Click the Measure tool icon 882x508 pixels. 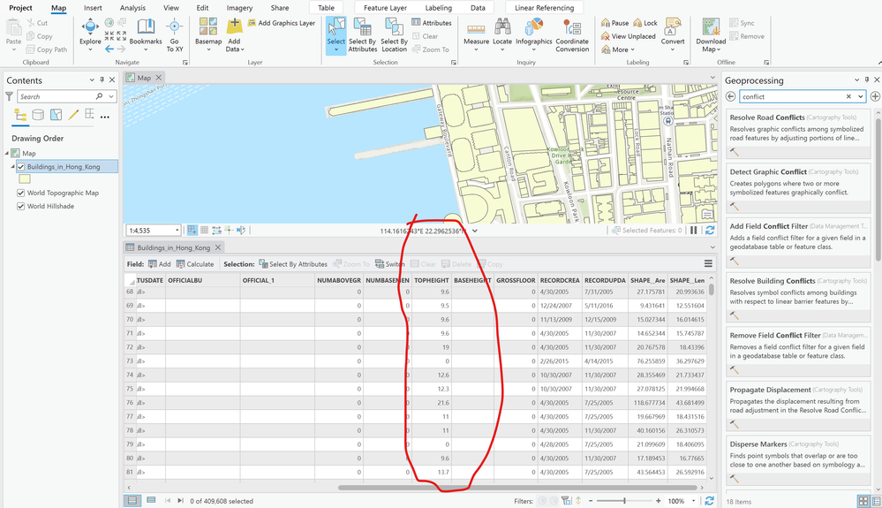[x=476, y=27]
